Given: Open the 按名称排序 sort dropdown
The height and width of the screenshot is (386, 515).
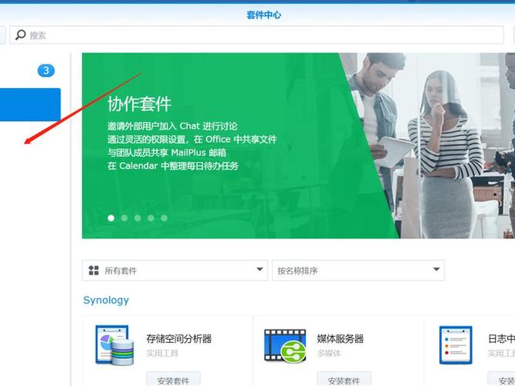Looking at the screenshot, I should point(359,270).
